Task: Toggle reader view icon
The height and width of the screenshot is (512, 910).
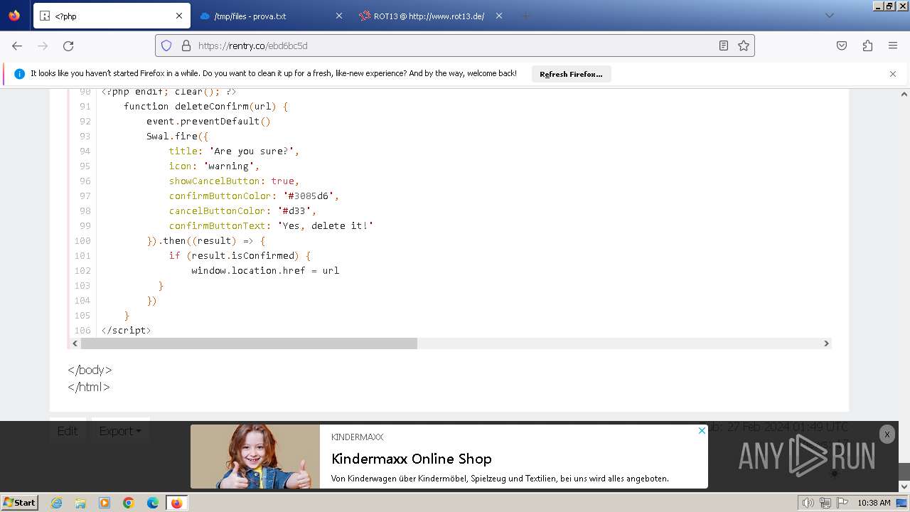Action: point(723,46)
